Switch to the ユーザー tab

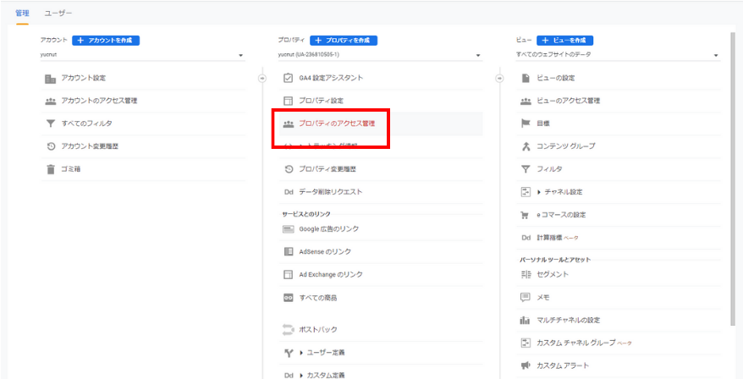click(x=58, y=13)
